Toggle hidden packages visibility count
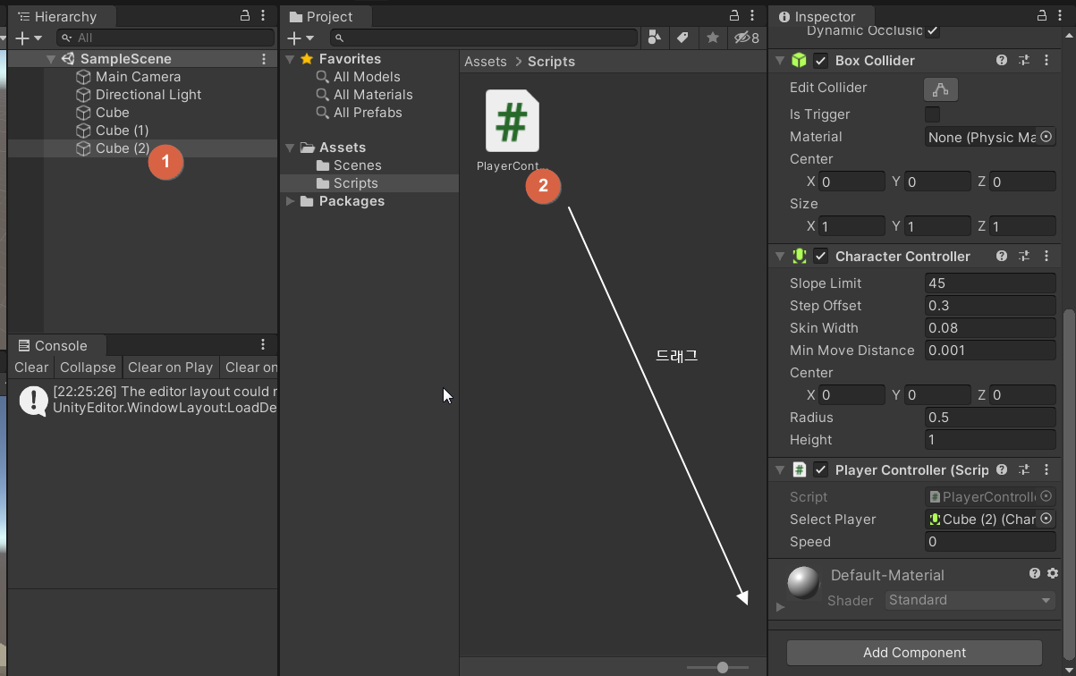 (746, 38)
